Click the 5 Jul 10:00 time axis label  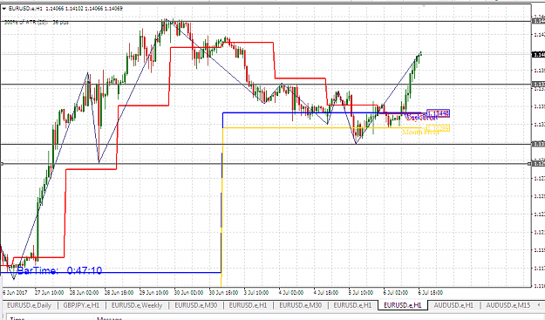[361, 293]
